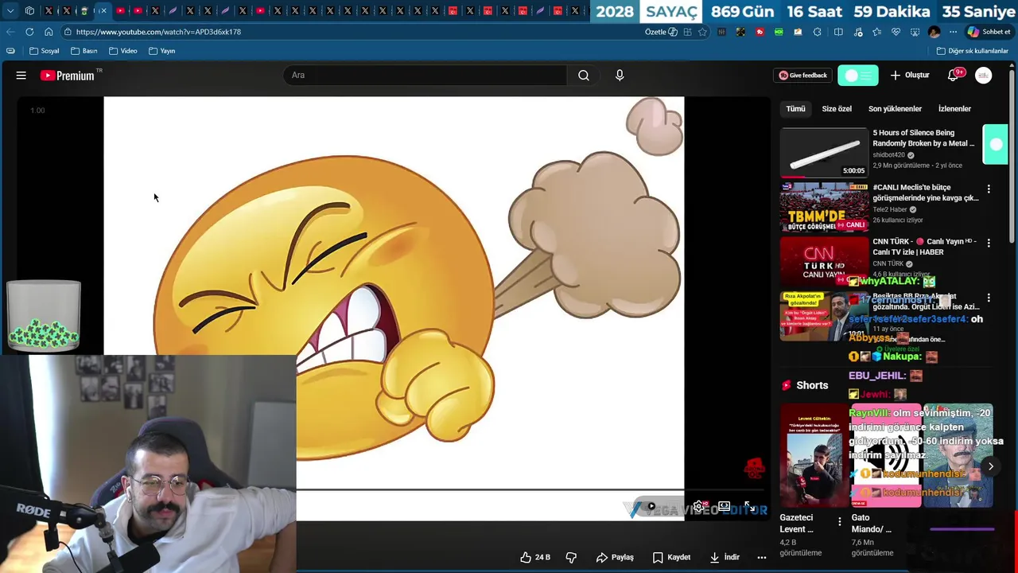The image size is (1018, 573).
Task: Open browser profile picture
Action: pyautogui.click(x=934, y=32)
